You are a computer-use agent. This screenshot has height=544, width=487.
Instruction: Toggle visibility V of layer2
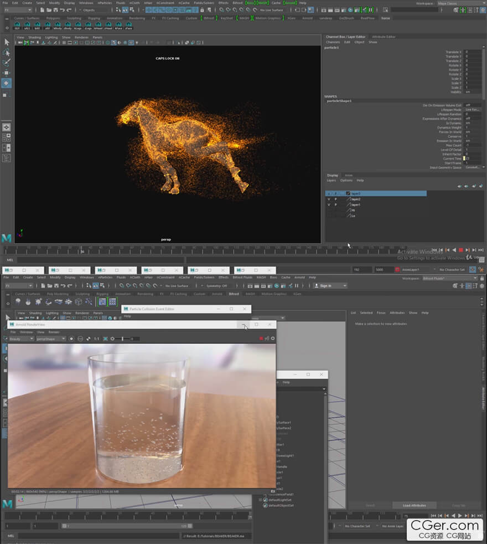tap(329, 199)
